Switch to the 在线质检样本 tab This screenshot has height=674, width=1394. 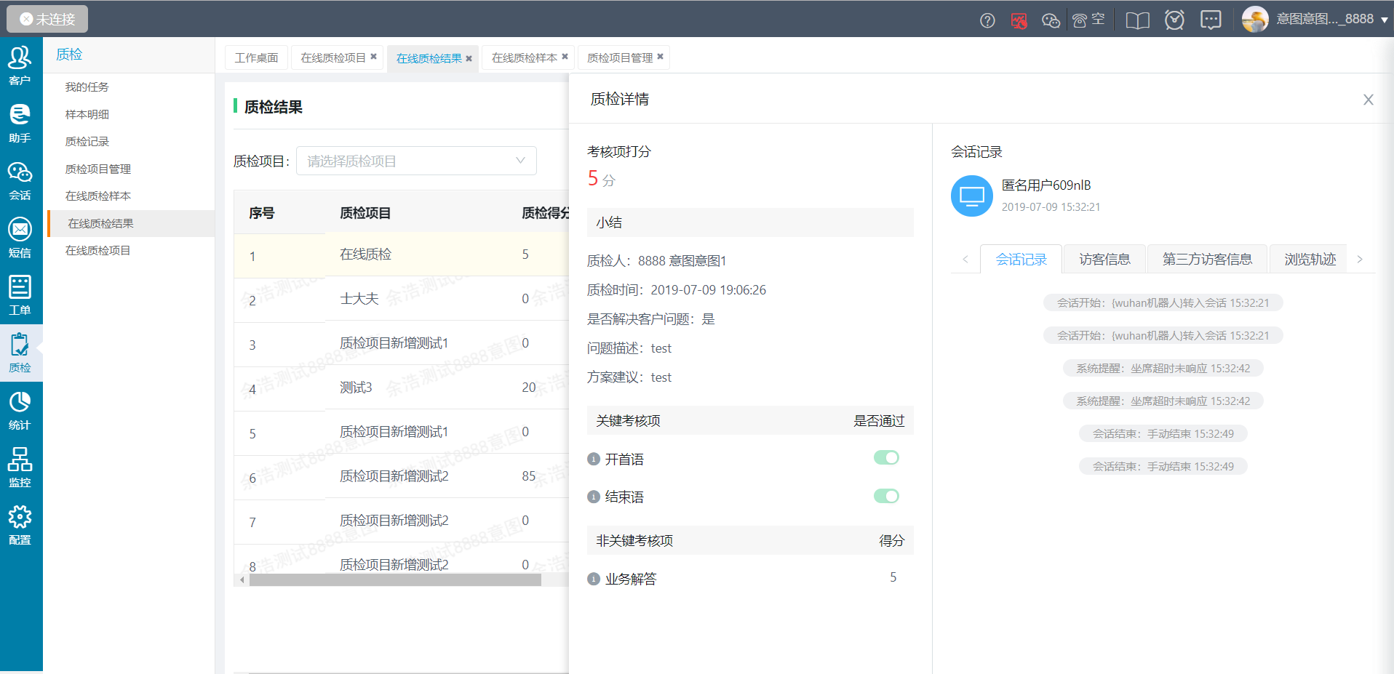(x=525, y=57)
